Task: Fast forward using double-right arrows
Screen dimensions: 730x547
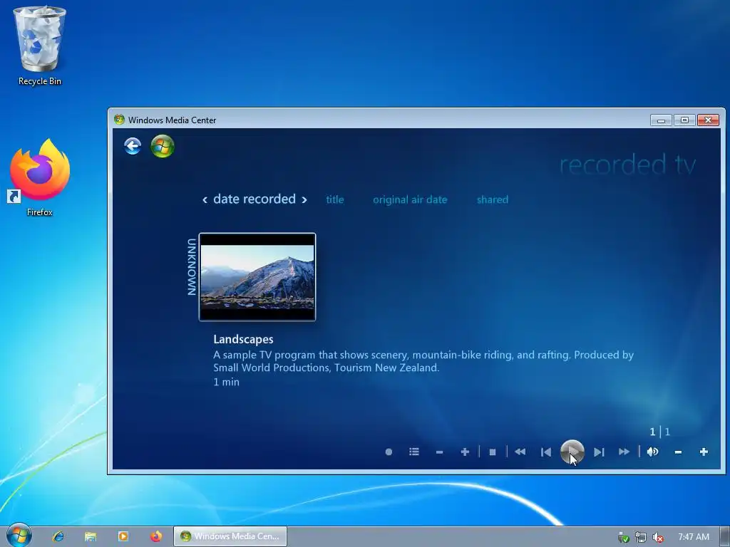Action: pyautogui.click(x=624, y=452)
